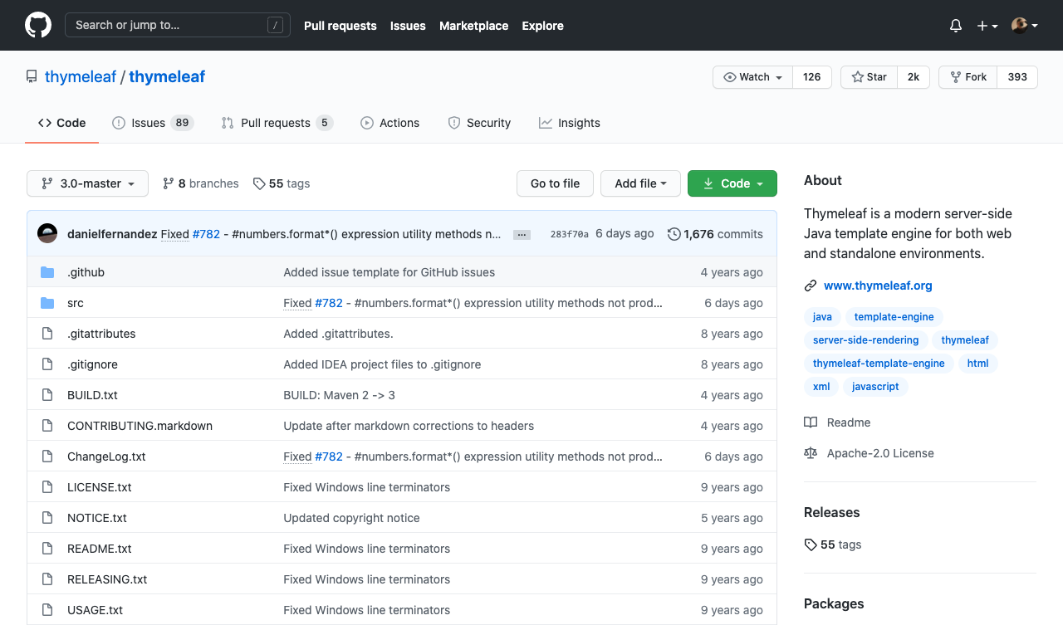Open issue #782 link in commit bar

click(x=206, y=234)
